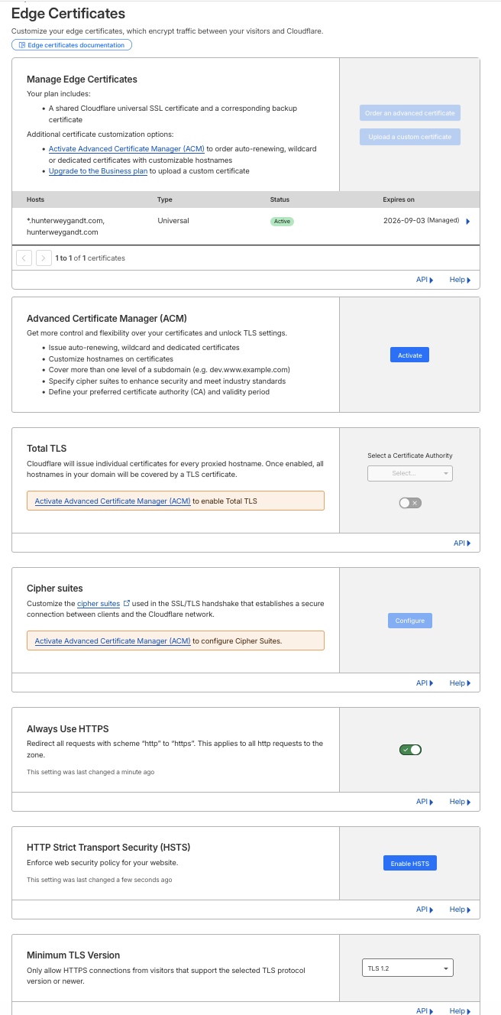Open API link under Manage Edge Certificates

(425, 280)
